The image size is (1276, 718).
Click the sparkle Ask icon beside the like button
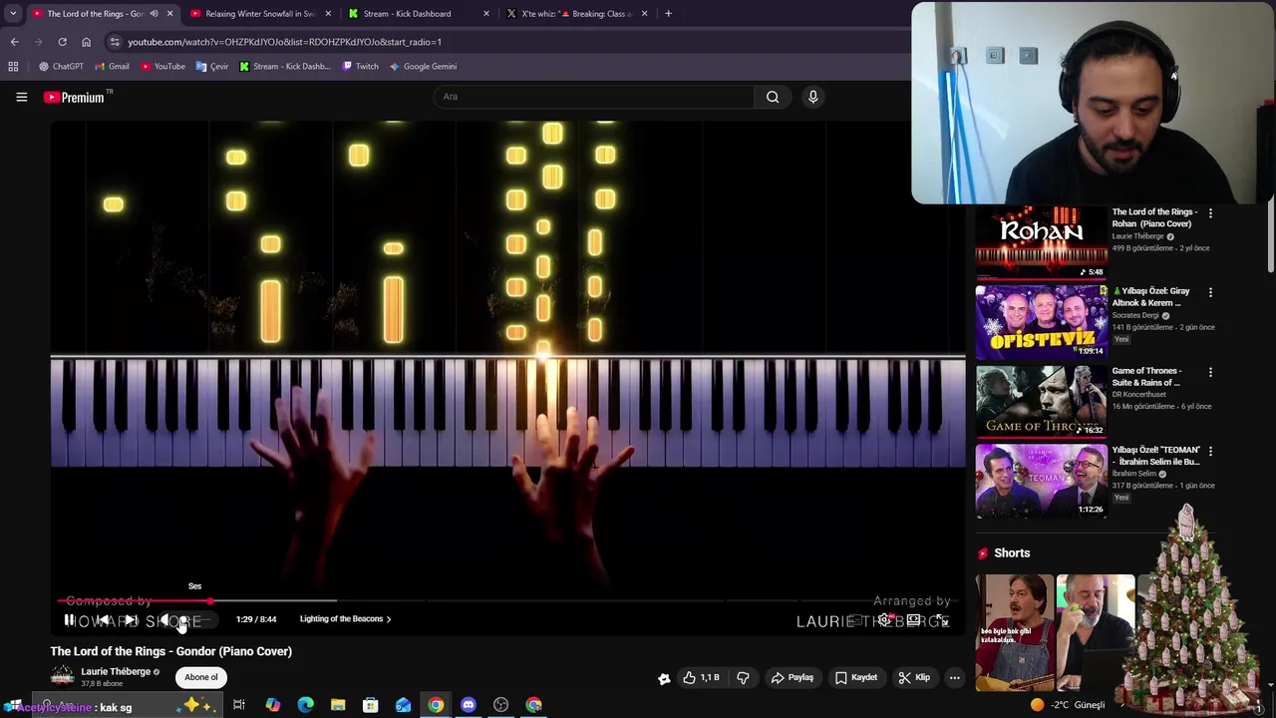point(664,678)
